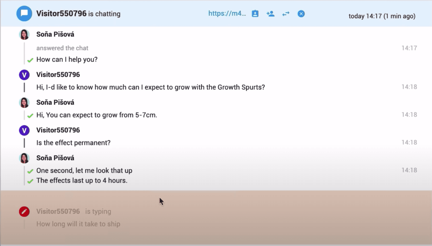432x246 pixels.
Task: Click the 'Visitor550796 is chatting' header title
Action: tap(78, 14)
